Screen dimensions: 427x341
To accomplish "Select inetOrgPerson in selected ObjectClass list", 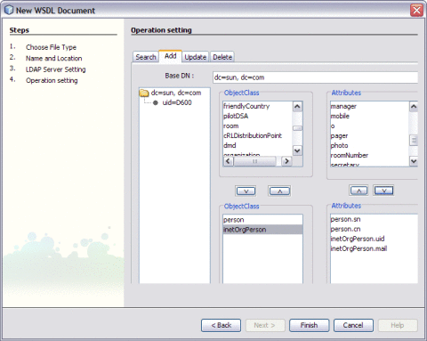I will (262, 230).
